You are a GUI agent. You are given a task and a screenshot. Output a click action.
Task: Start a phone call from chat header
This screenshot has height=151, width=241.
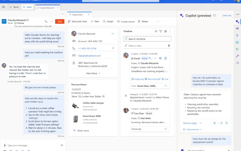tap(46, 22)
